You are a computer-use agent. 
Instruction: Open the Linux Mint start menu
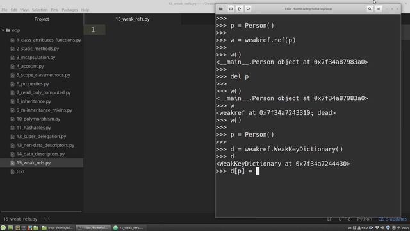3,228
